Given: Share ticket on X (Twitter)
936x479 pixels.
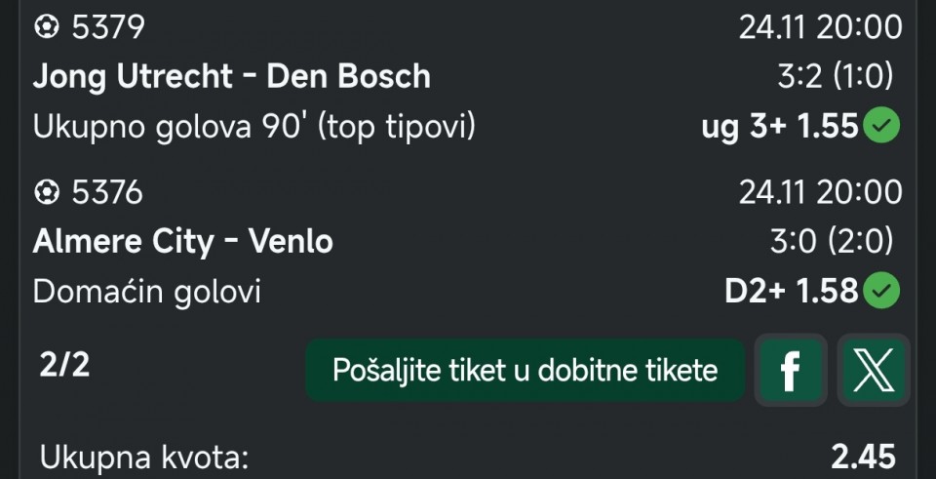Looking at the screenshot, I should [874, 371].
